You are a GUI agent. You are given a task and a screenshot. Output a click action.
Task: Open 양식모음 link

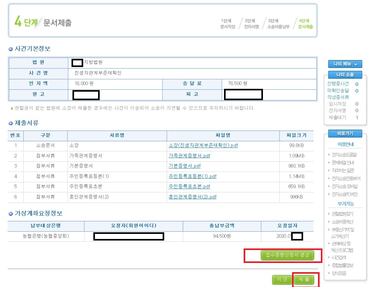[x=339, y=273]
